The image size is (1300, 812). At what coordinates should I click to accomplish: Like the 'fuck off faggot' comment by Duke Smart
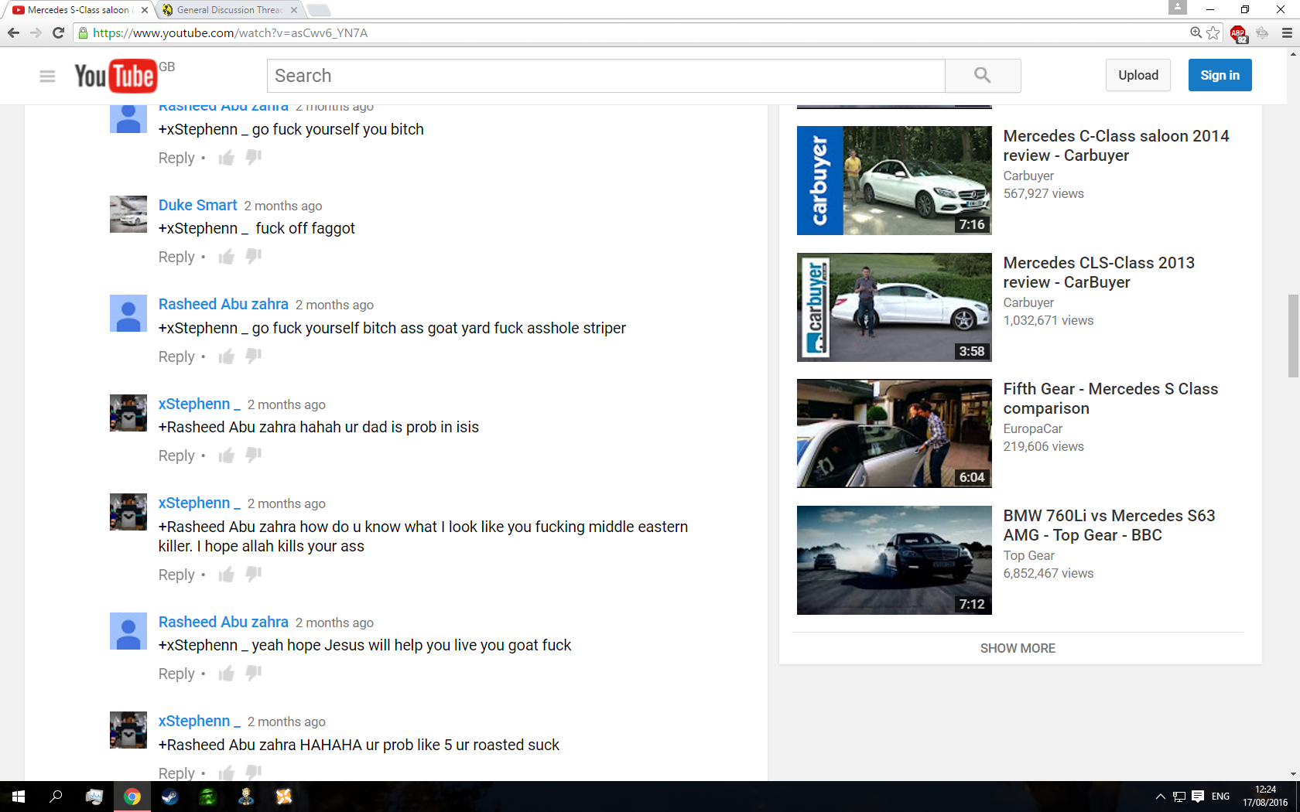click(227, 257)
